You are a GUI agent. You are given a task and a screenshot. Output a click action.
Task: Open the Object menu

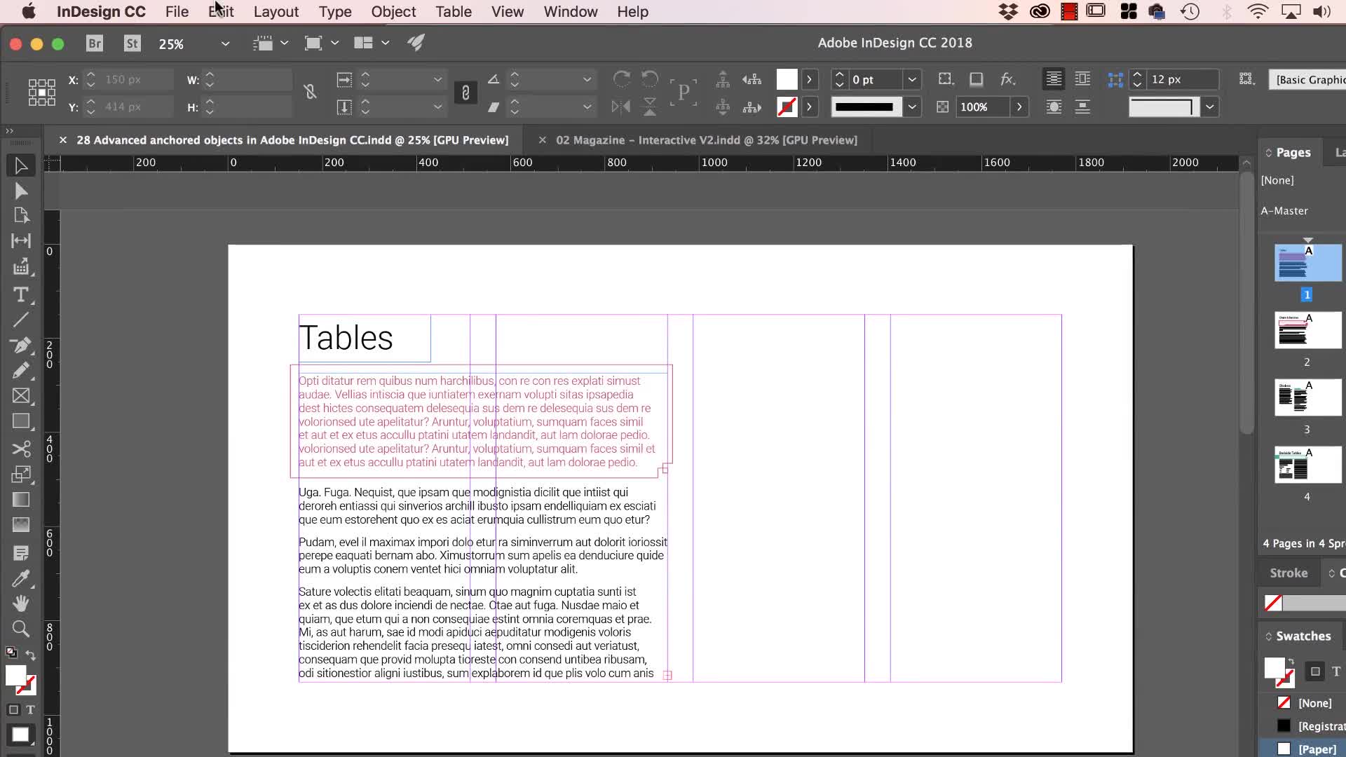(393, 11)
